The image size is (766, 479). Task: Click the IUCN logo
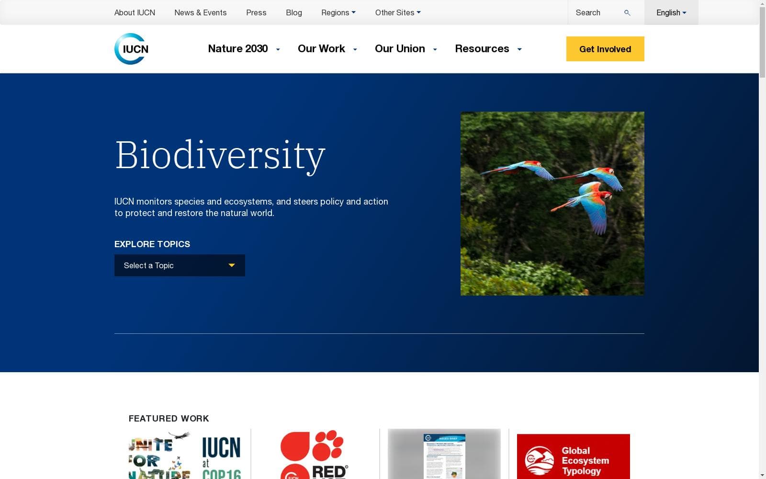pyautogui.click(x=131, y=49)
